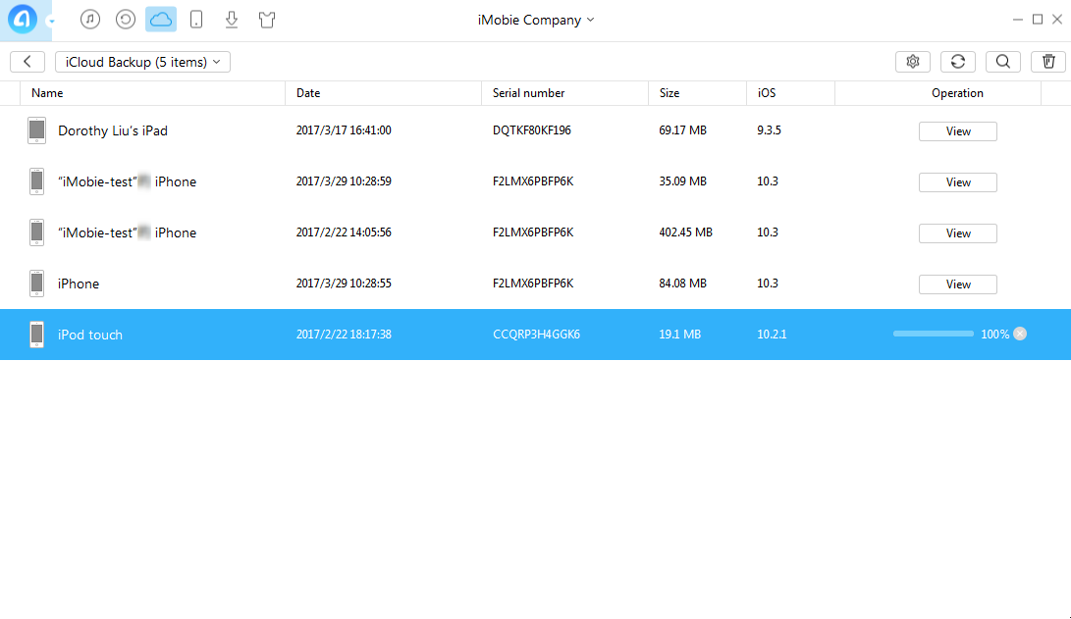Click device icon of backup dated 2017/2/22 14:05:56
This screenshot has height=619, width=1071.
click(x=37, y=232)
